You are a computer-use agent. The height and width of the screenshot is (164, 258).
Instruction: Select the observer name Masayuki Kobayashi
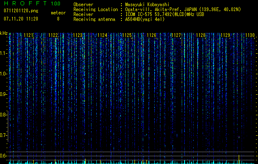tap(147, 5)
